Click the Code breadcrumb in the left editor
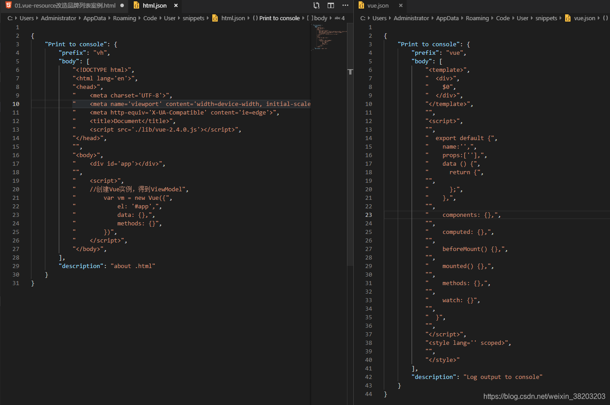610x405 pixels. (x=150, y=18)
